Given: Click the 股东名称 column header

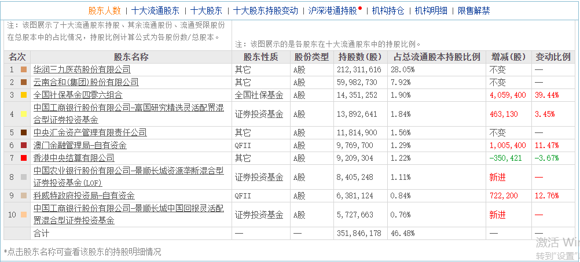Looking at the screenshot, I should 131,57.
